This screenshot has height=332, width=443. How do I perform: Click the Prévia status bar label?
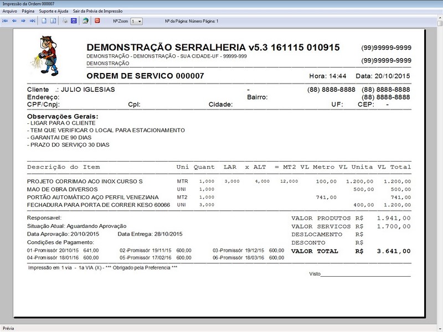(x=8, y=328)
